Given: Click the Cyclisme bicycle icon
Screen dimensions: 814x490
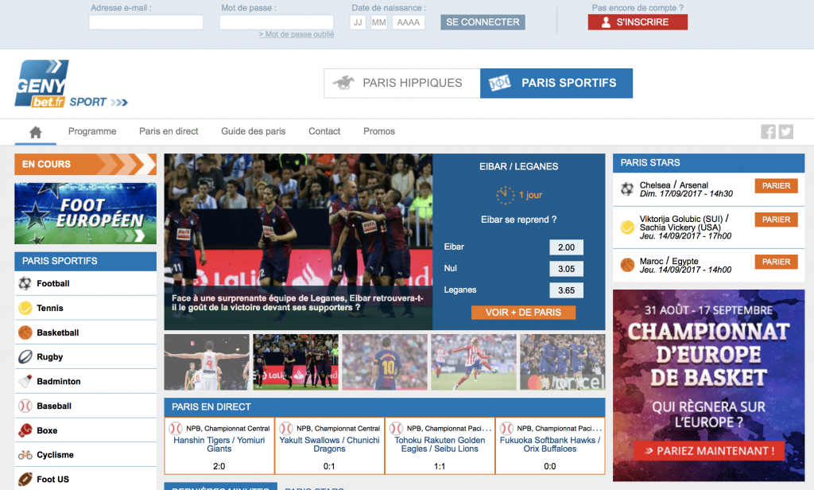Looking at the screenshot, I should (x=25, y=455).
